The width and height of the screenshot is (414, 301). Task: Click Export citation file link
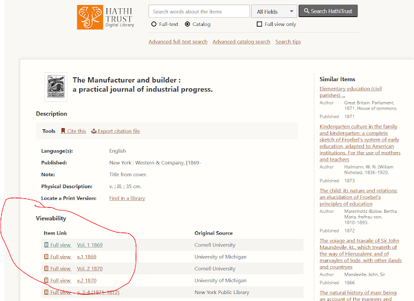[x=119, y=131]
